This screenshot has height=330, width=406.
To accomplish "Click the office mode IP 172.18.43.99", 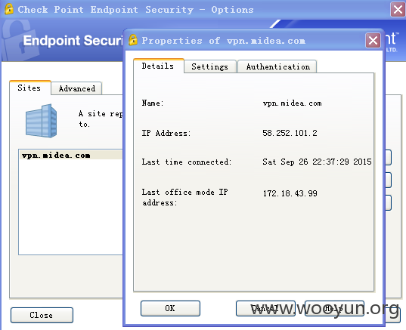I will tap(290, 193).
